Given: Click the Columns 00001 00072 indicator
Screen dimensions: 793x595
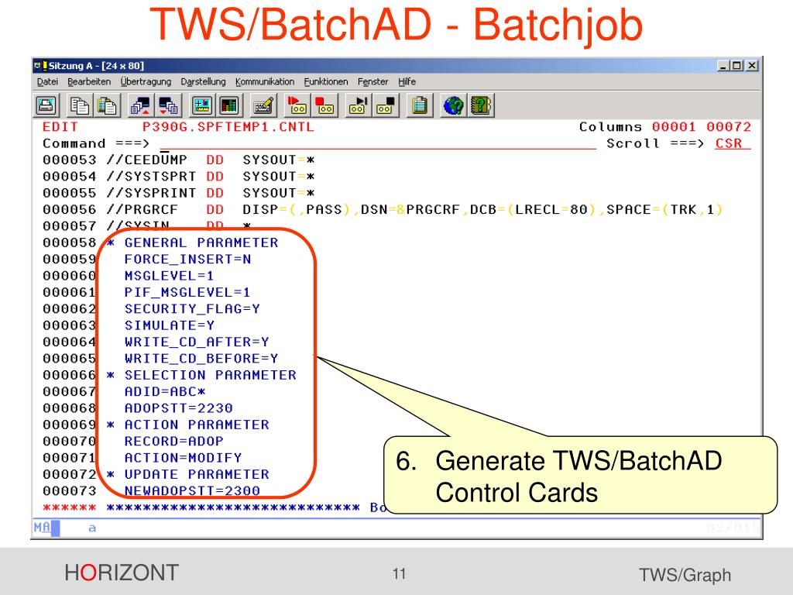Looking at the screenshot, I should coord(665,127).
